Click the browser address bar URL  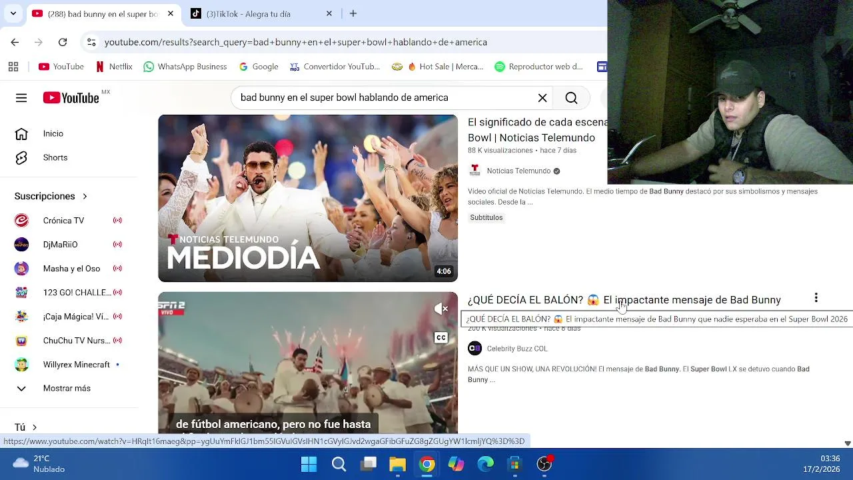(x=296, y=42)
